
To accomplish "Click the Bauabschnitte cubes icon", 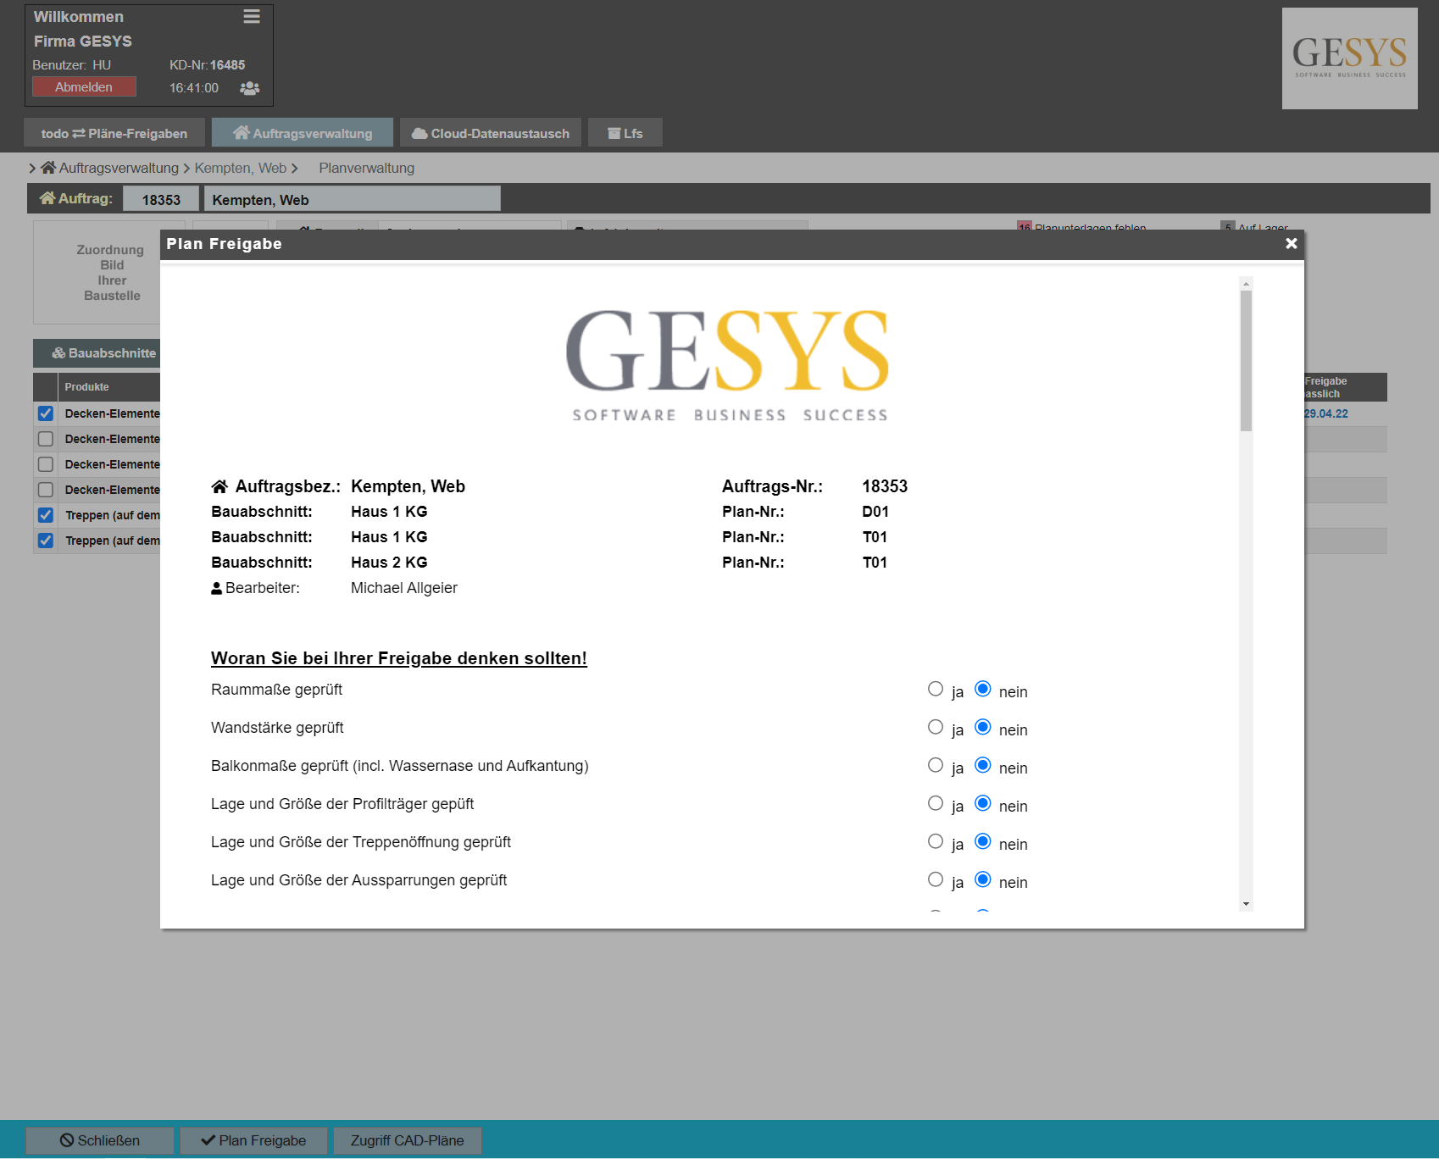I will pyautogui.click(x=58, y=353).
